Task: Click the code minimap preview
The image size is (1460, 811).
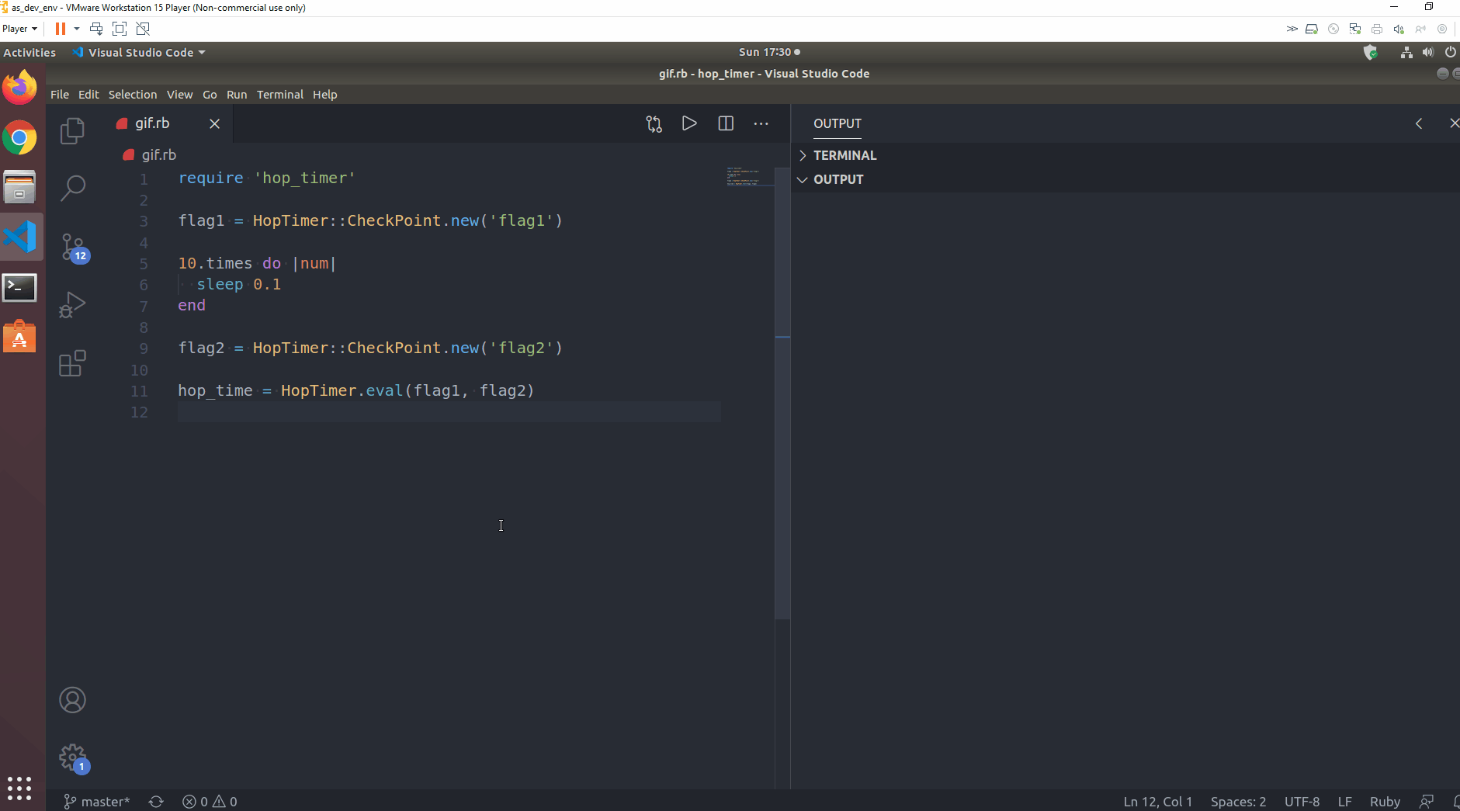Action: click(748, 176)
